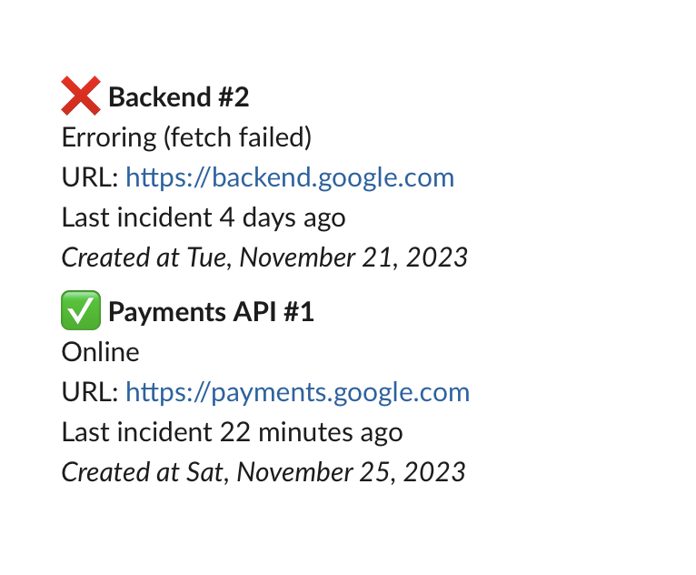Click the "4 days ago" incident time
This screenshot has width=696, height=575.
[x=283, y=217]
